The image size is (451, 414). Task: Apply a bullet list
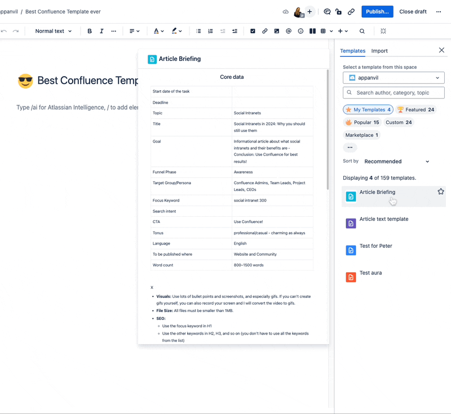click(x=198, y=31)
